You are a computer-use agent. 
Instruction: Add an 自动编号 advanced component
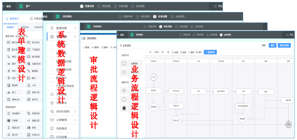point(14,113)
